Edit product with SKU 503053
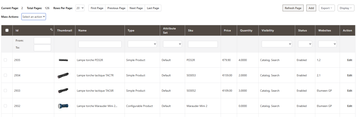Viewport: 356px width, 117px height. 349,75
